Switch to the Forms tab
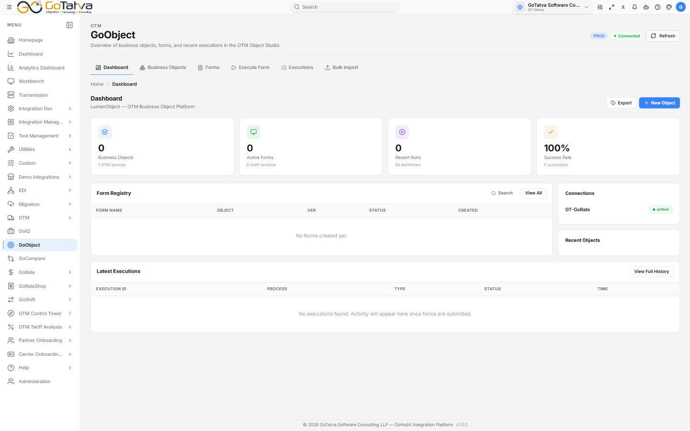 208,68
